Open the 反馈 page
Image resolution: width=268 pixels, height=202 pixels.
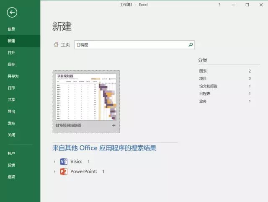(20, 165)
